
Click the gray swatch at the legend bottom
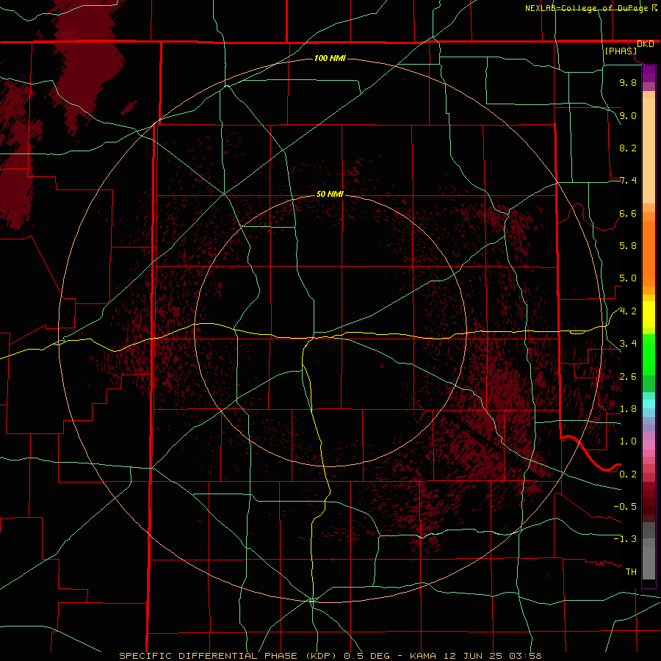[649, 563]
